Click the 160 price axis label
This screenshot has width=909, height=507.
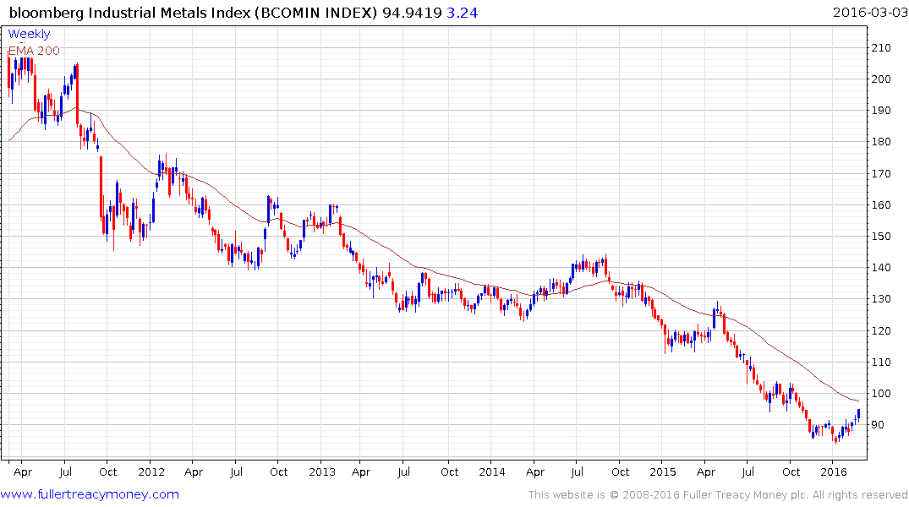(x=881, y=205)
